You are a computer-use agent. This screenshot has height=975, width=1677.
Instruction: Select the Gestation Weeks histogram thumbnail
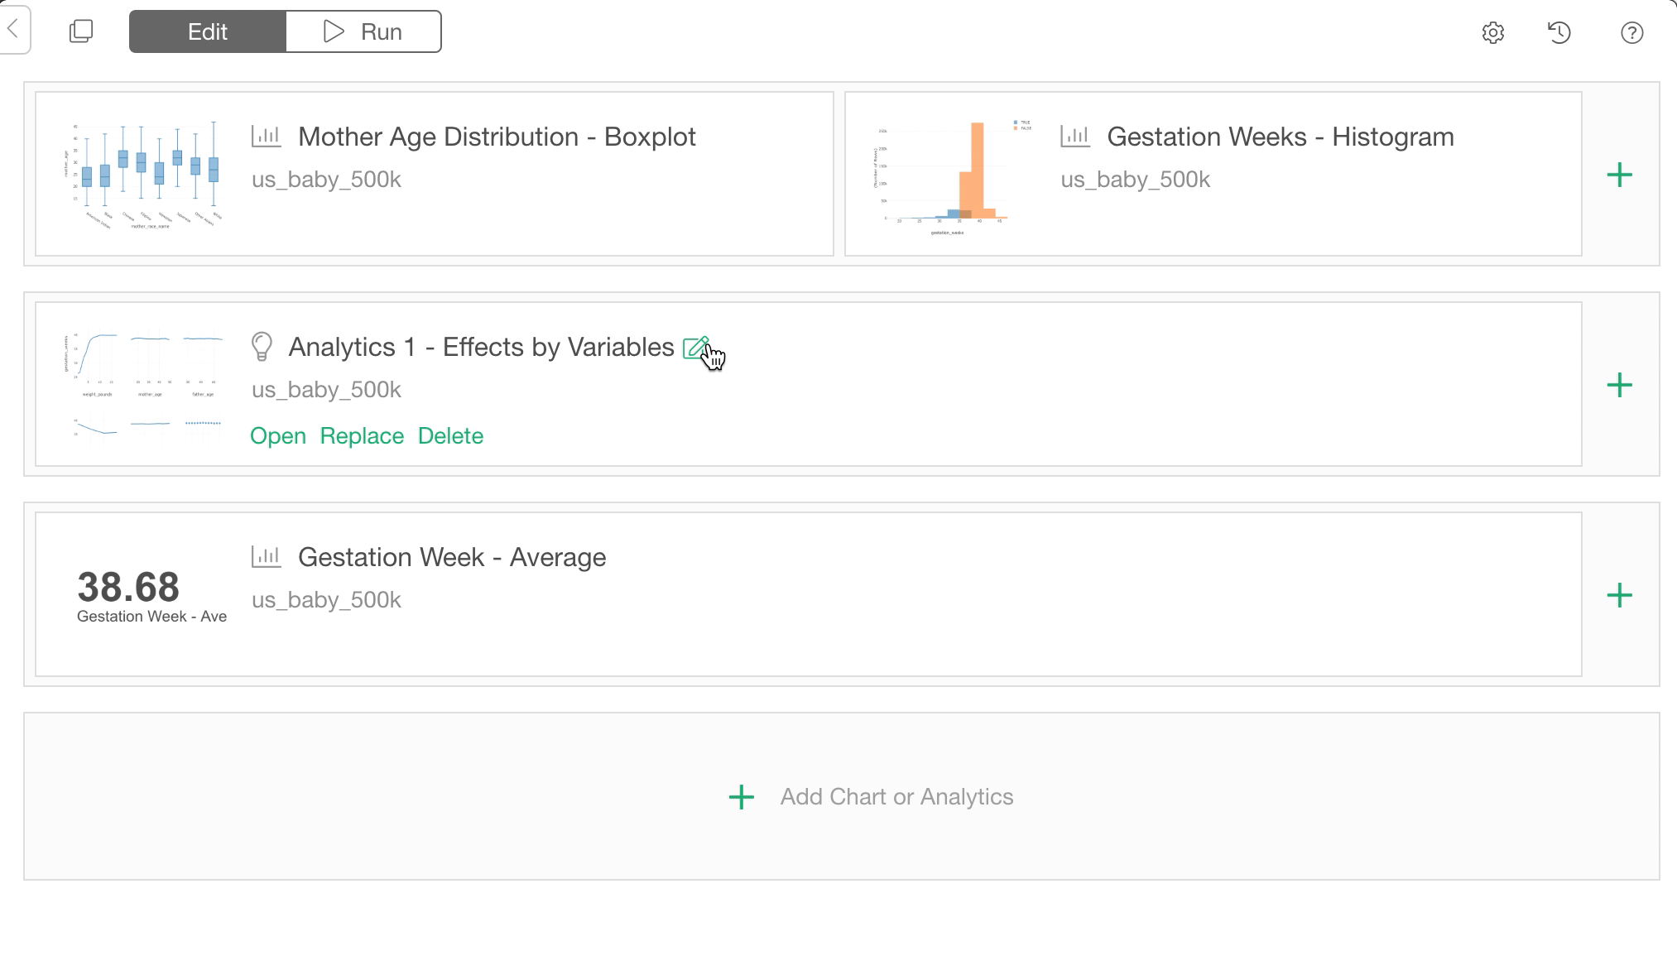pyautogui.click(x=952, y=177)
